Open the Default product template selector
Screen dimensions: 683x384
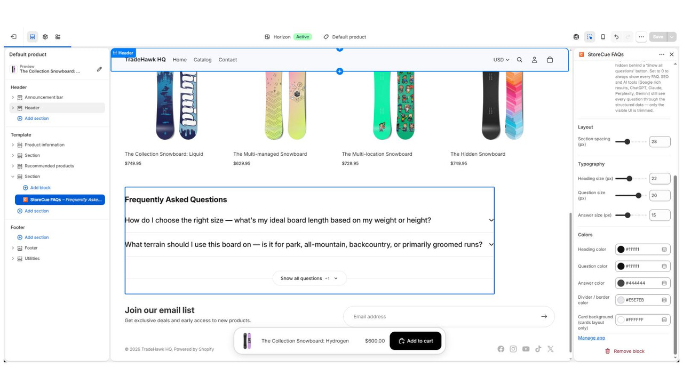[x=345, y=37]
